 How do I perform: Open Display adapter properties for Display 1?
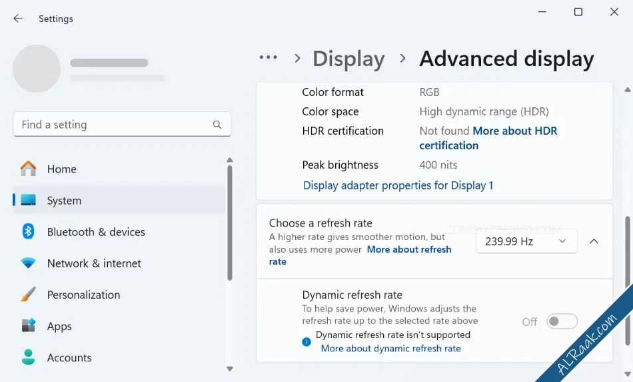[x=398, y=185]
